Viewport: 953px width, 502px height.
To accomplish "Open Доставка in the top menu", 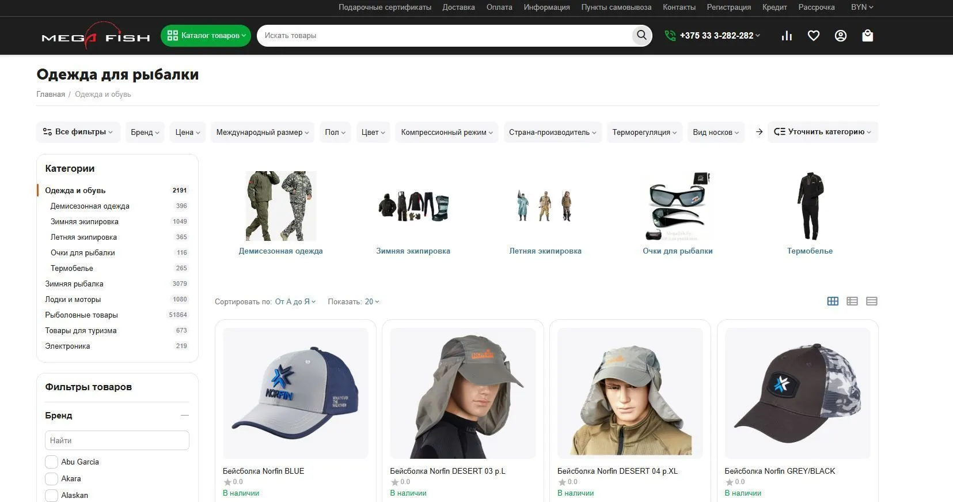I will point(458,7).
